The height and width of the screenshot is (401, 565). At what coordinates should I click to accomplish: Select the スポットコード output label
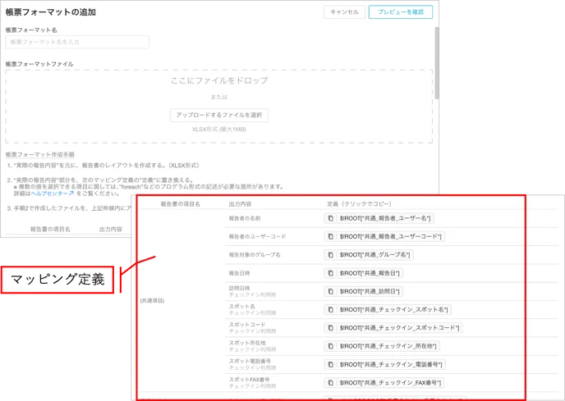click(x=247, y=325)
